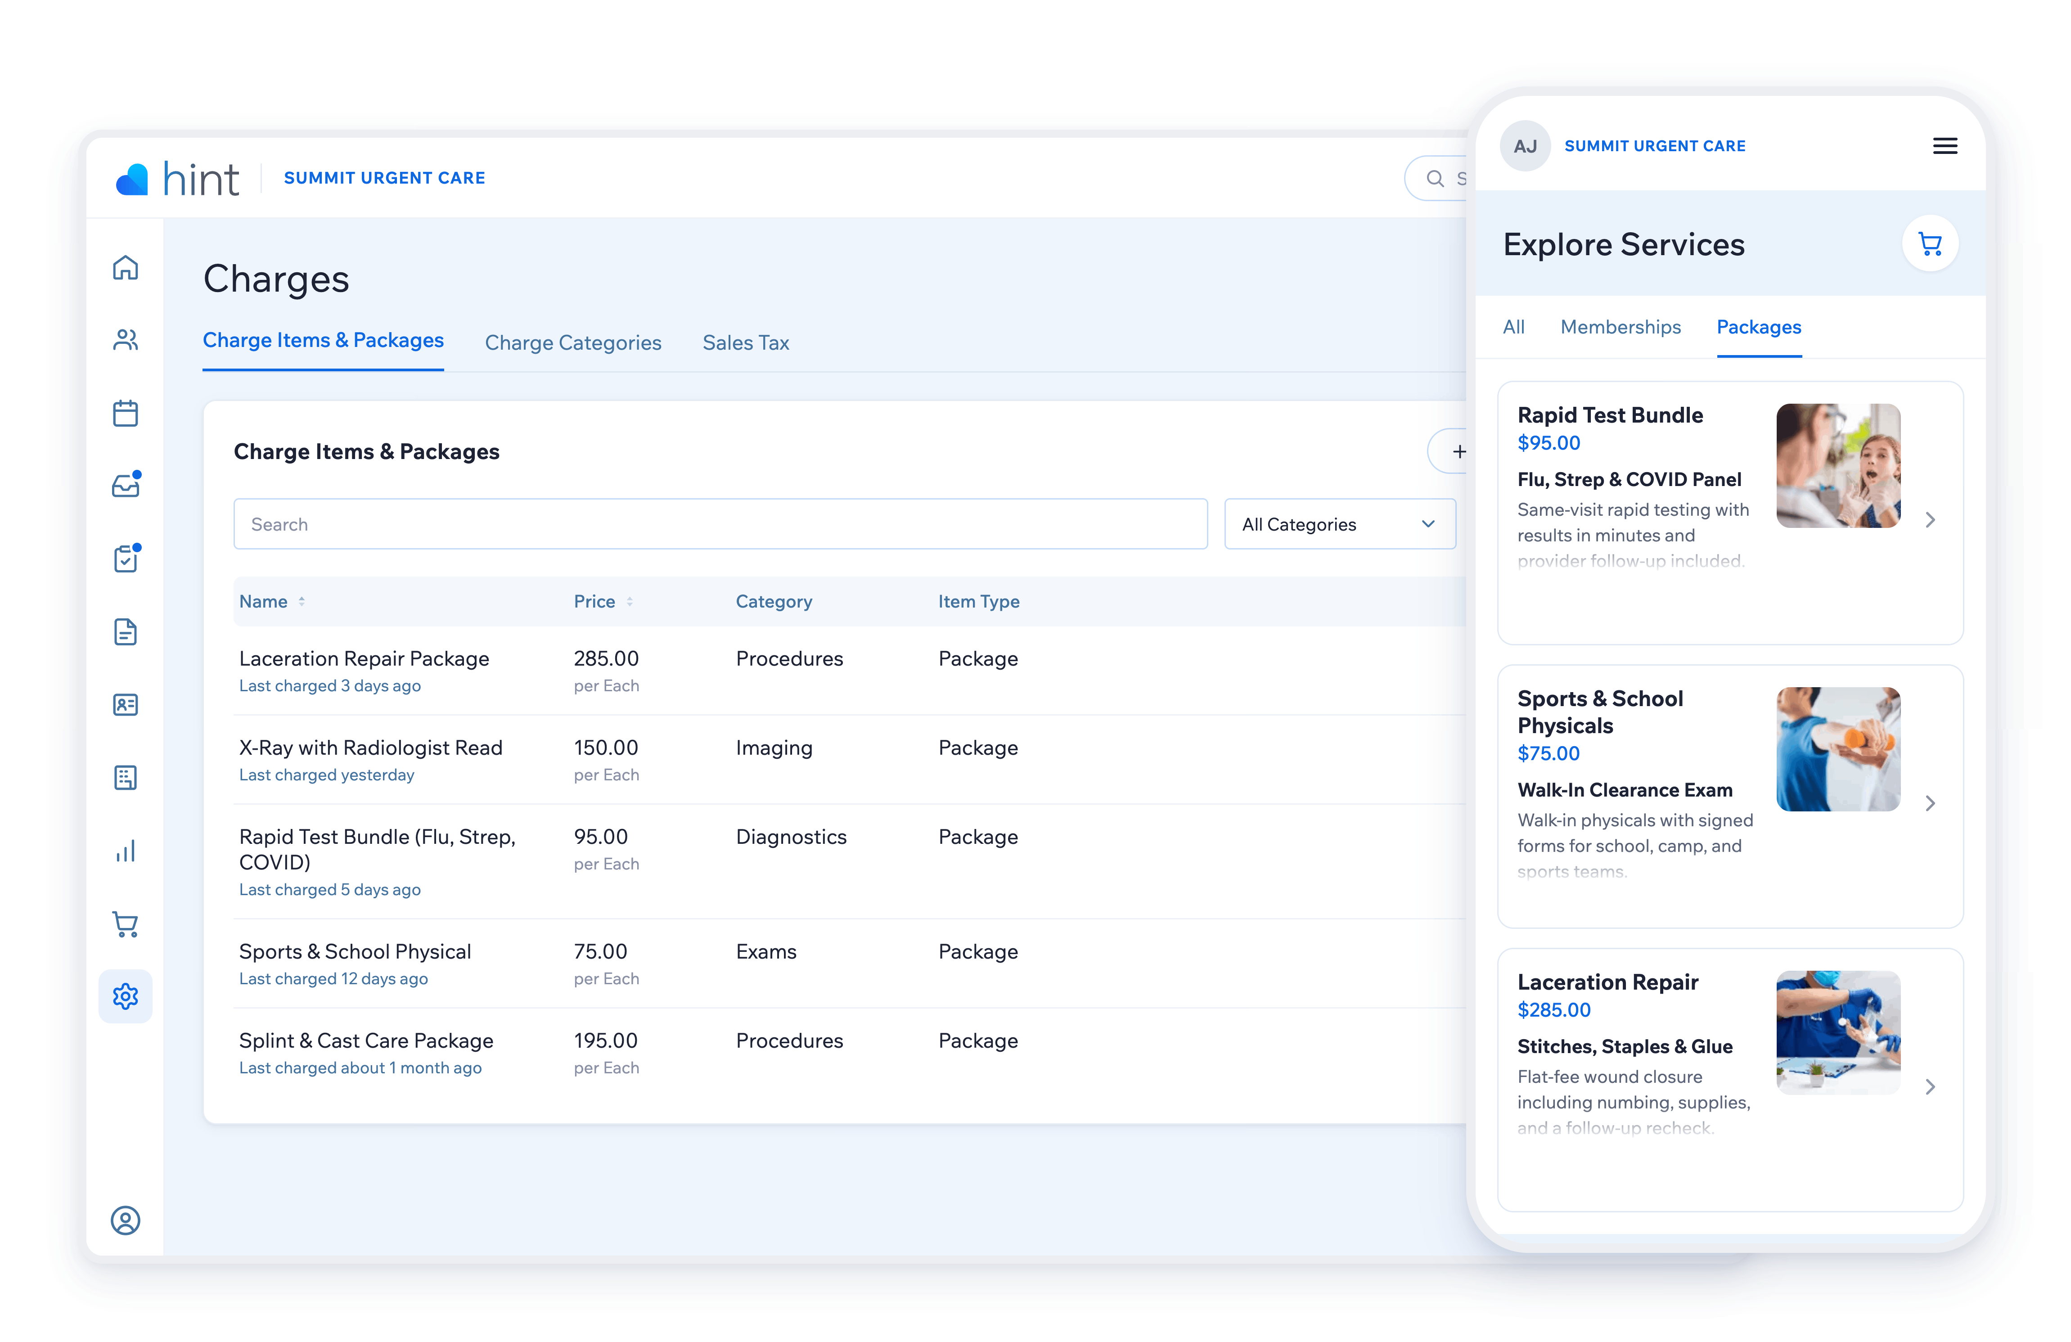Open the ID card icon in sidebar
2071x1342 pixels.
pos(125,705)
